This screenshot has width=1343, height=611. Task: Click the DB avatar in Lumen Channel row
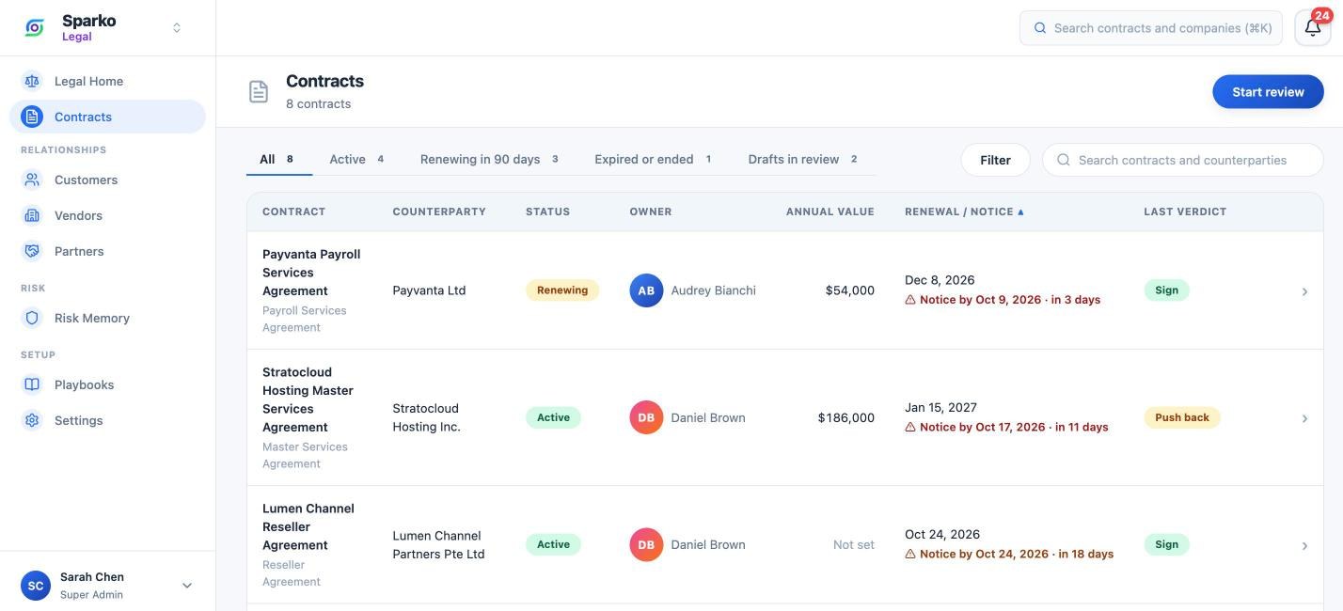tap(646, 544)
